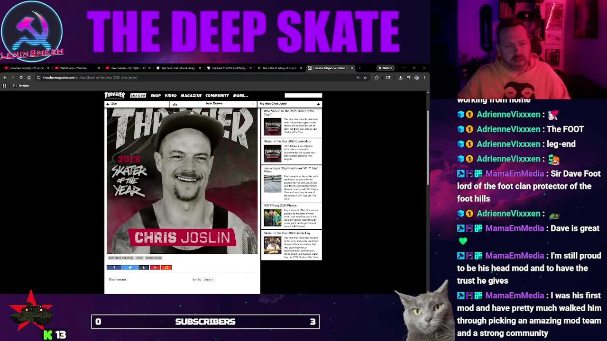607x341 pixels.
Task: Close the Watch later YouTube tab
Action: (x=99, y=68)
